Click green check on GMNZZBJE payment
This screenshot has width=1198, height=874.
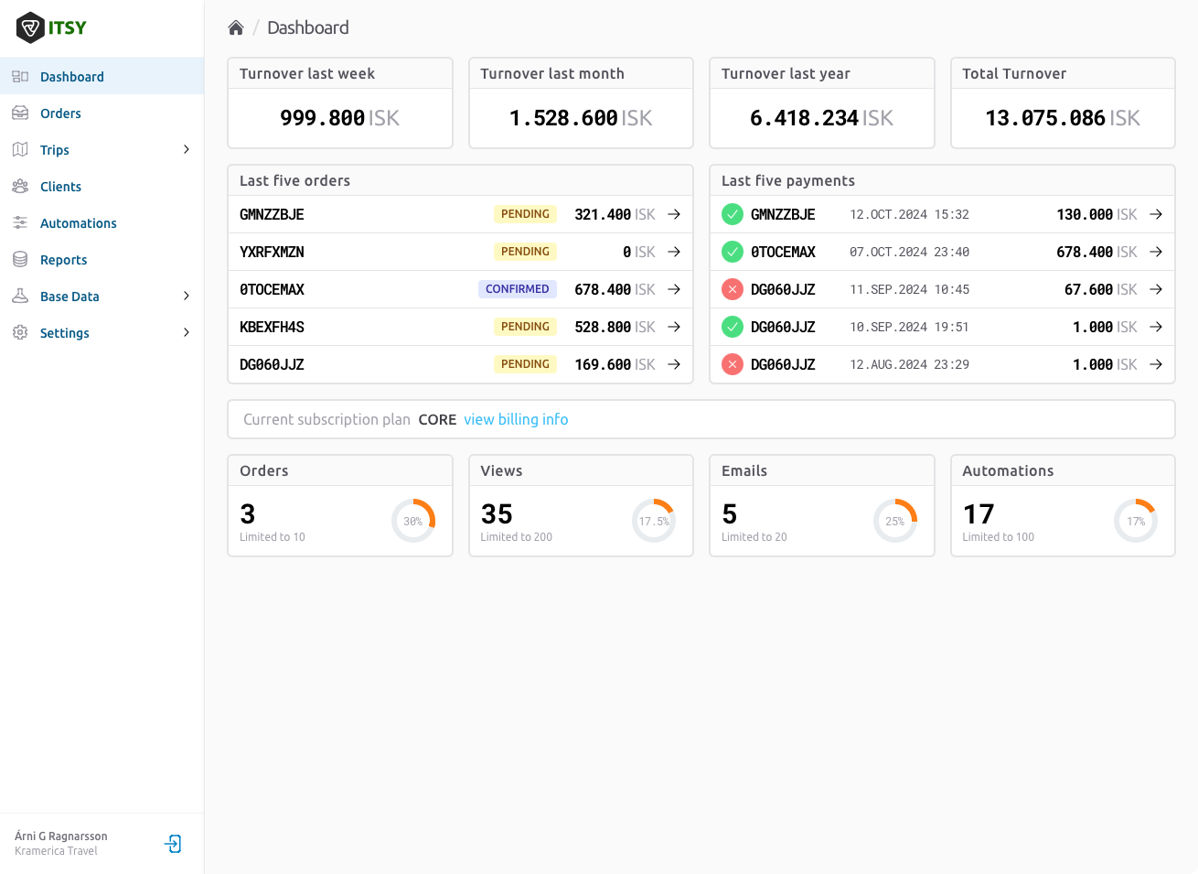(733, 214)
